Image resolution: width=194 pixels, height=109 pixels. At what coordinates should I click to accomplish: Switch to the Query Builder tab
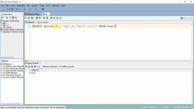[x=43, y=22]
